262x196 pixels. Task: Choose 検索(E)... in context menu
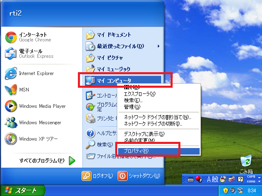[159, 100]
